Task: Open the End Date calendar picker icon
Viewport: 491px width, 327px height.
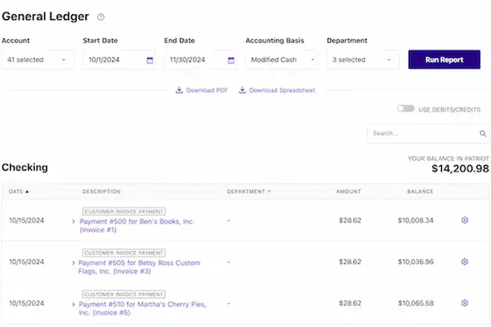Action: coord(231,60)
